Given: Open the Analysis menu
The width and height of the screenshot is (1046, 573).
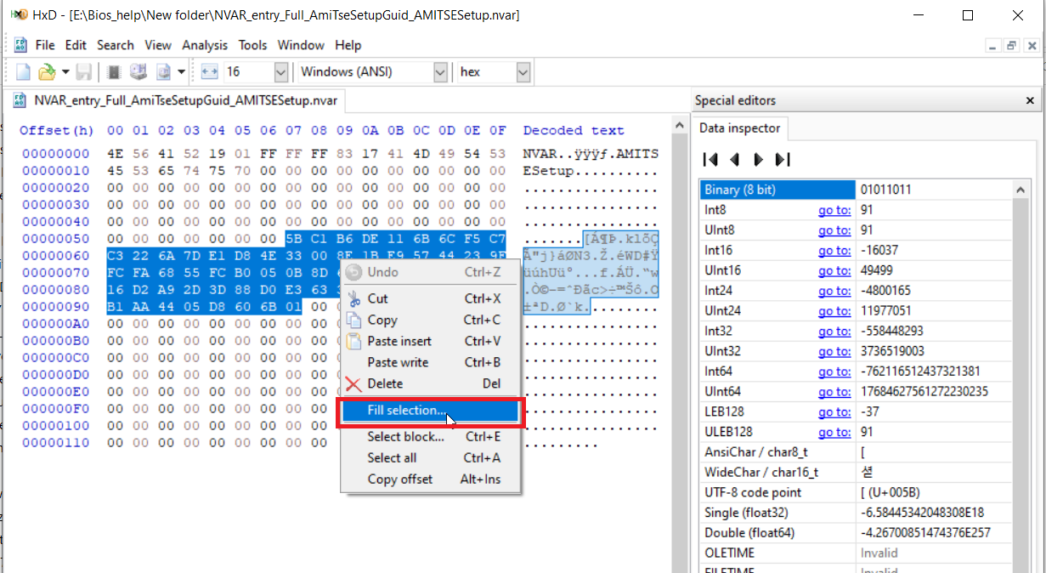Looking at the screenshot, I should tap(205, 45).
